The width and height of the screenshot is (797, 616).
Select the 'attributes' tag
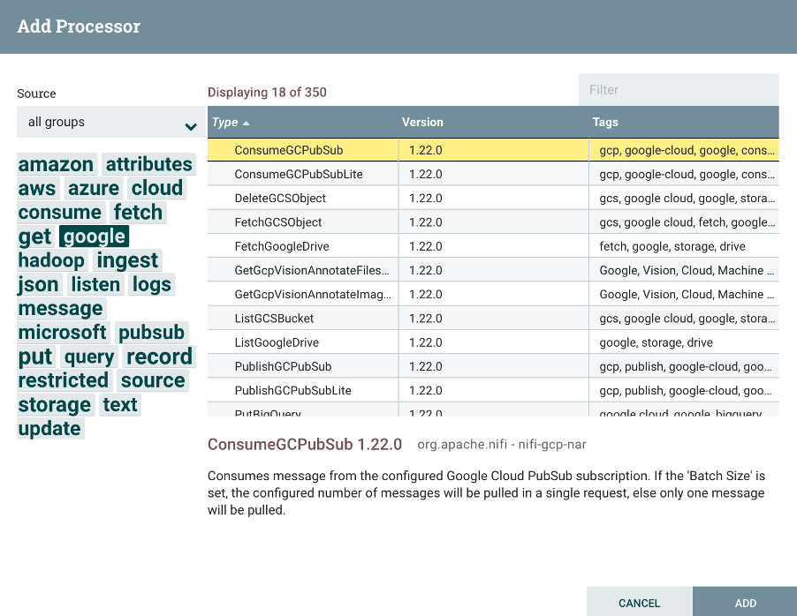149,164
